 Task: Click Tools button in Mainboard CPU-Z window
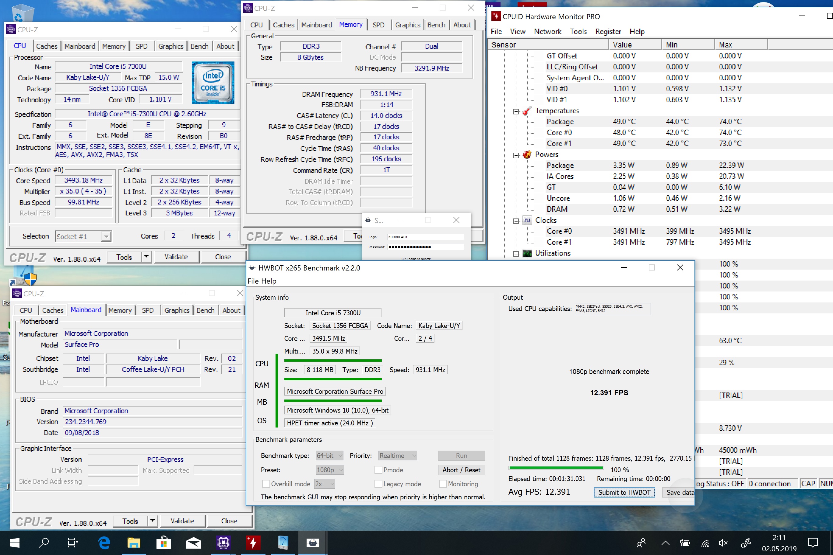[130, 521]
